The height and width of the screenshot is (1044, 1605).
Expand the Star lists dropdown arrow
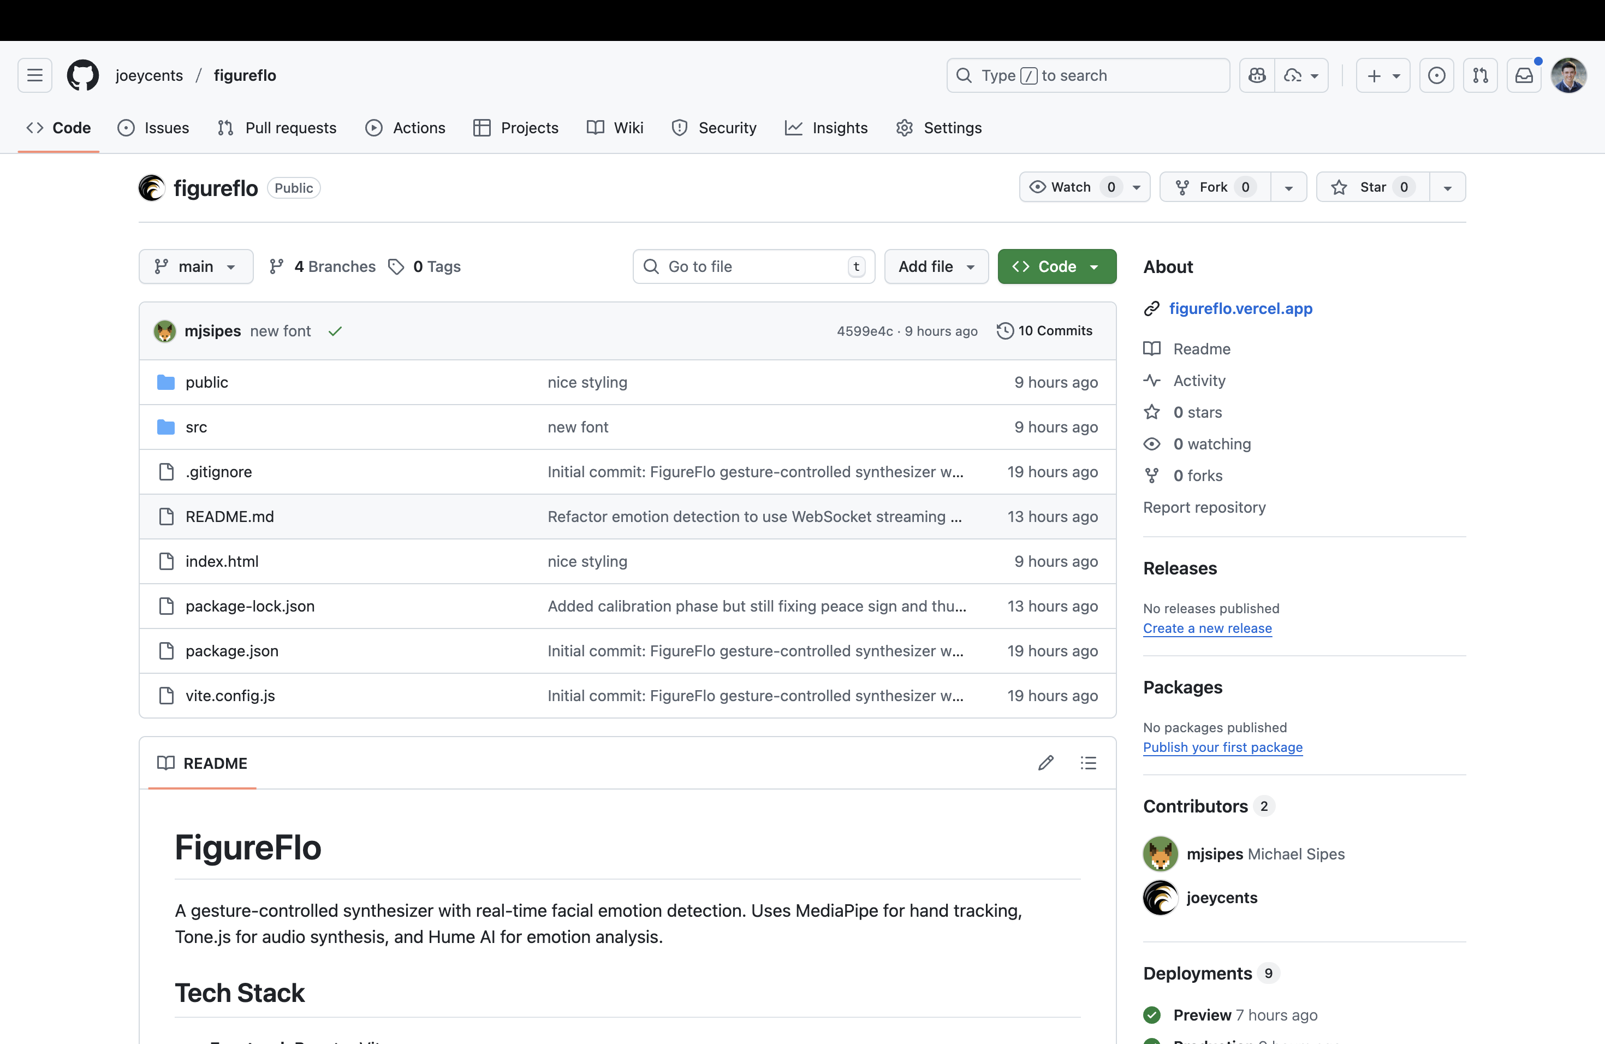pyautogui.click(x=1447, y=187)
